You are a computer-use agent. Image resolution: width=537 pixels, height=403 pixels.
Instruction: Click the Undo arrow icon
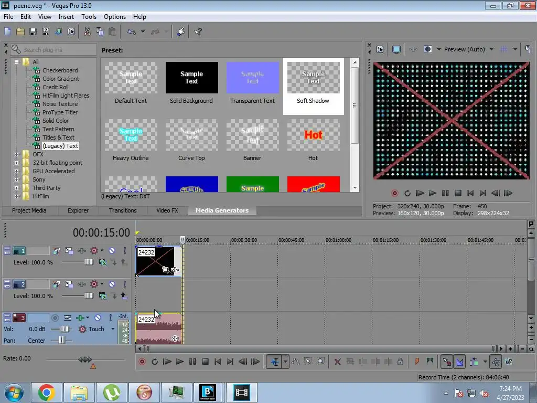point(132,31)
